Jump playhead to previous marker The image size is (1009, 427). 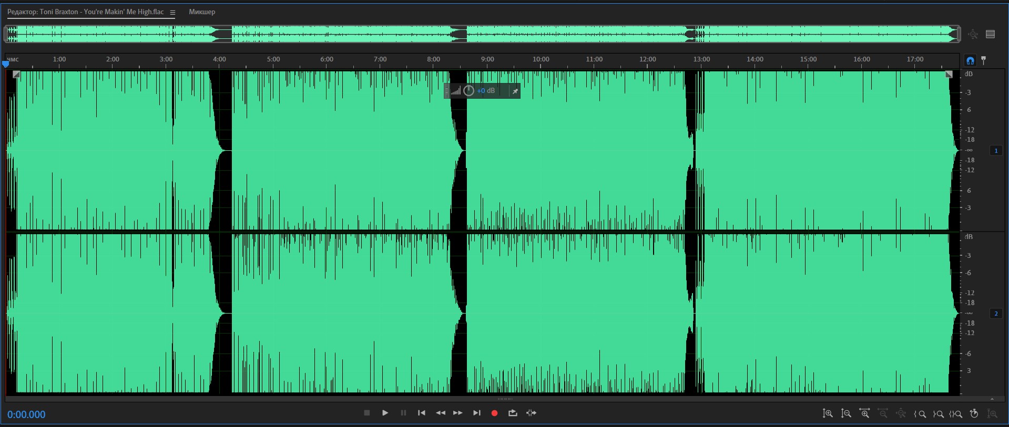[x=422, y=413]
